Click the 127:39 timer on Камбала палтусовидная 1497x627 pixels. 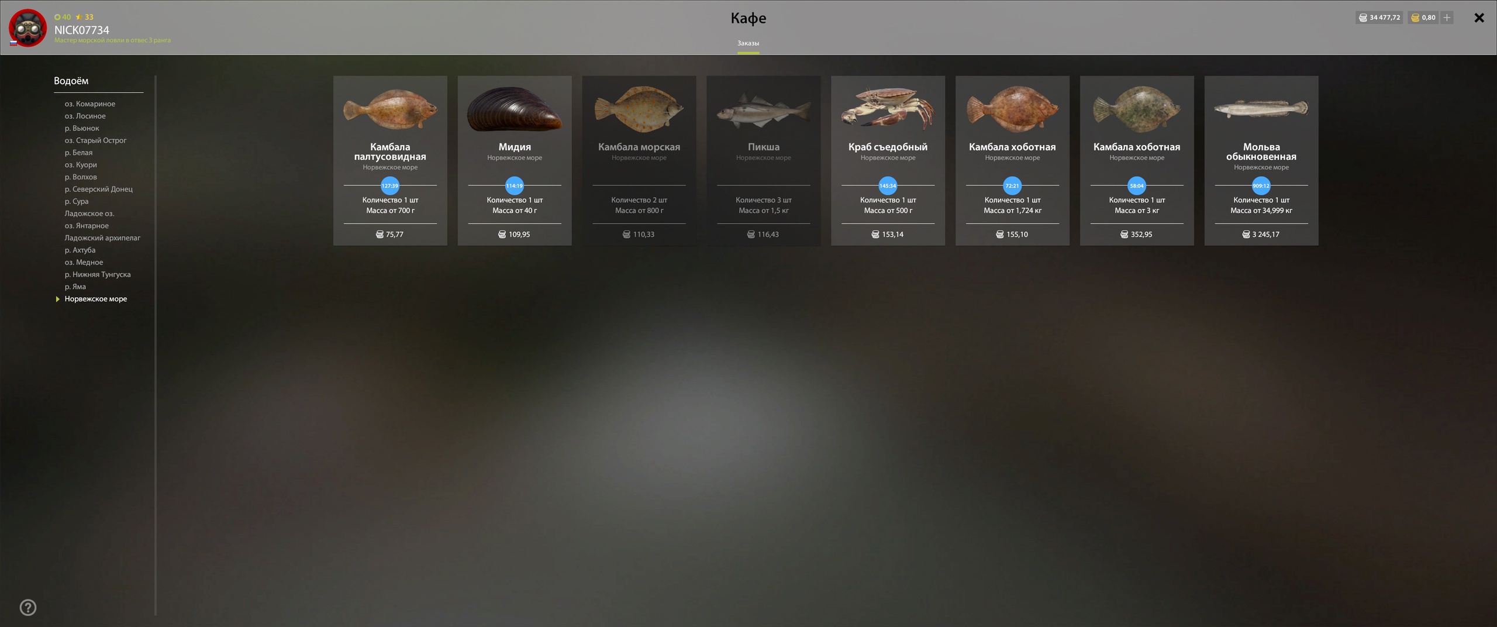tap(390, 185)
